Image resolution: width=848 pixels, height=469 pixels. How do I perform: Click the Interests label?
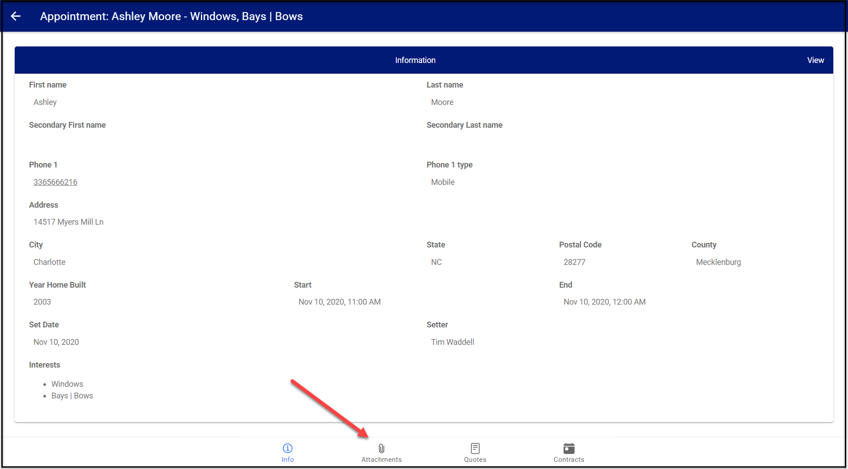[x=45, y=365]
